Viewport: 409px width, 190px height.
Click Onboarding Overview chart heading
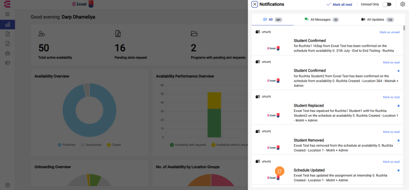click(52, 167)
